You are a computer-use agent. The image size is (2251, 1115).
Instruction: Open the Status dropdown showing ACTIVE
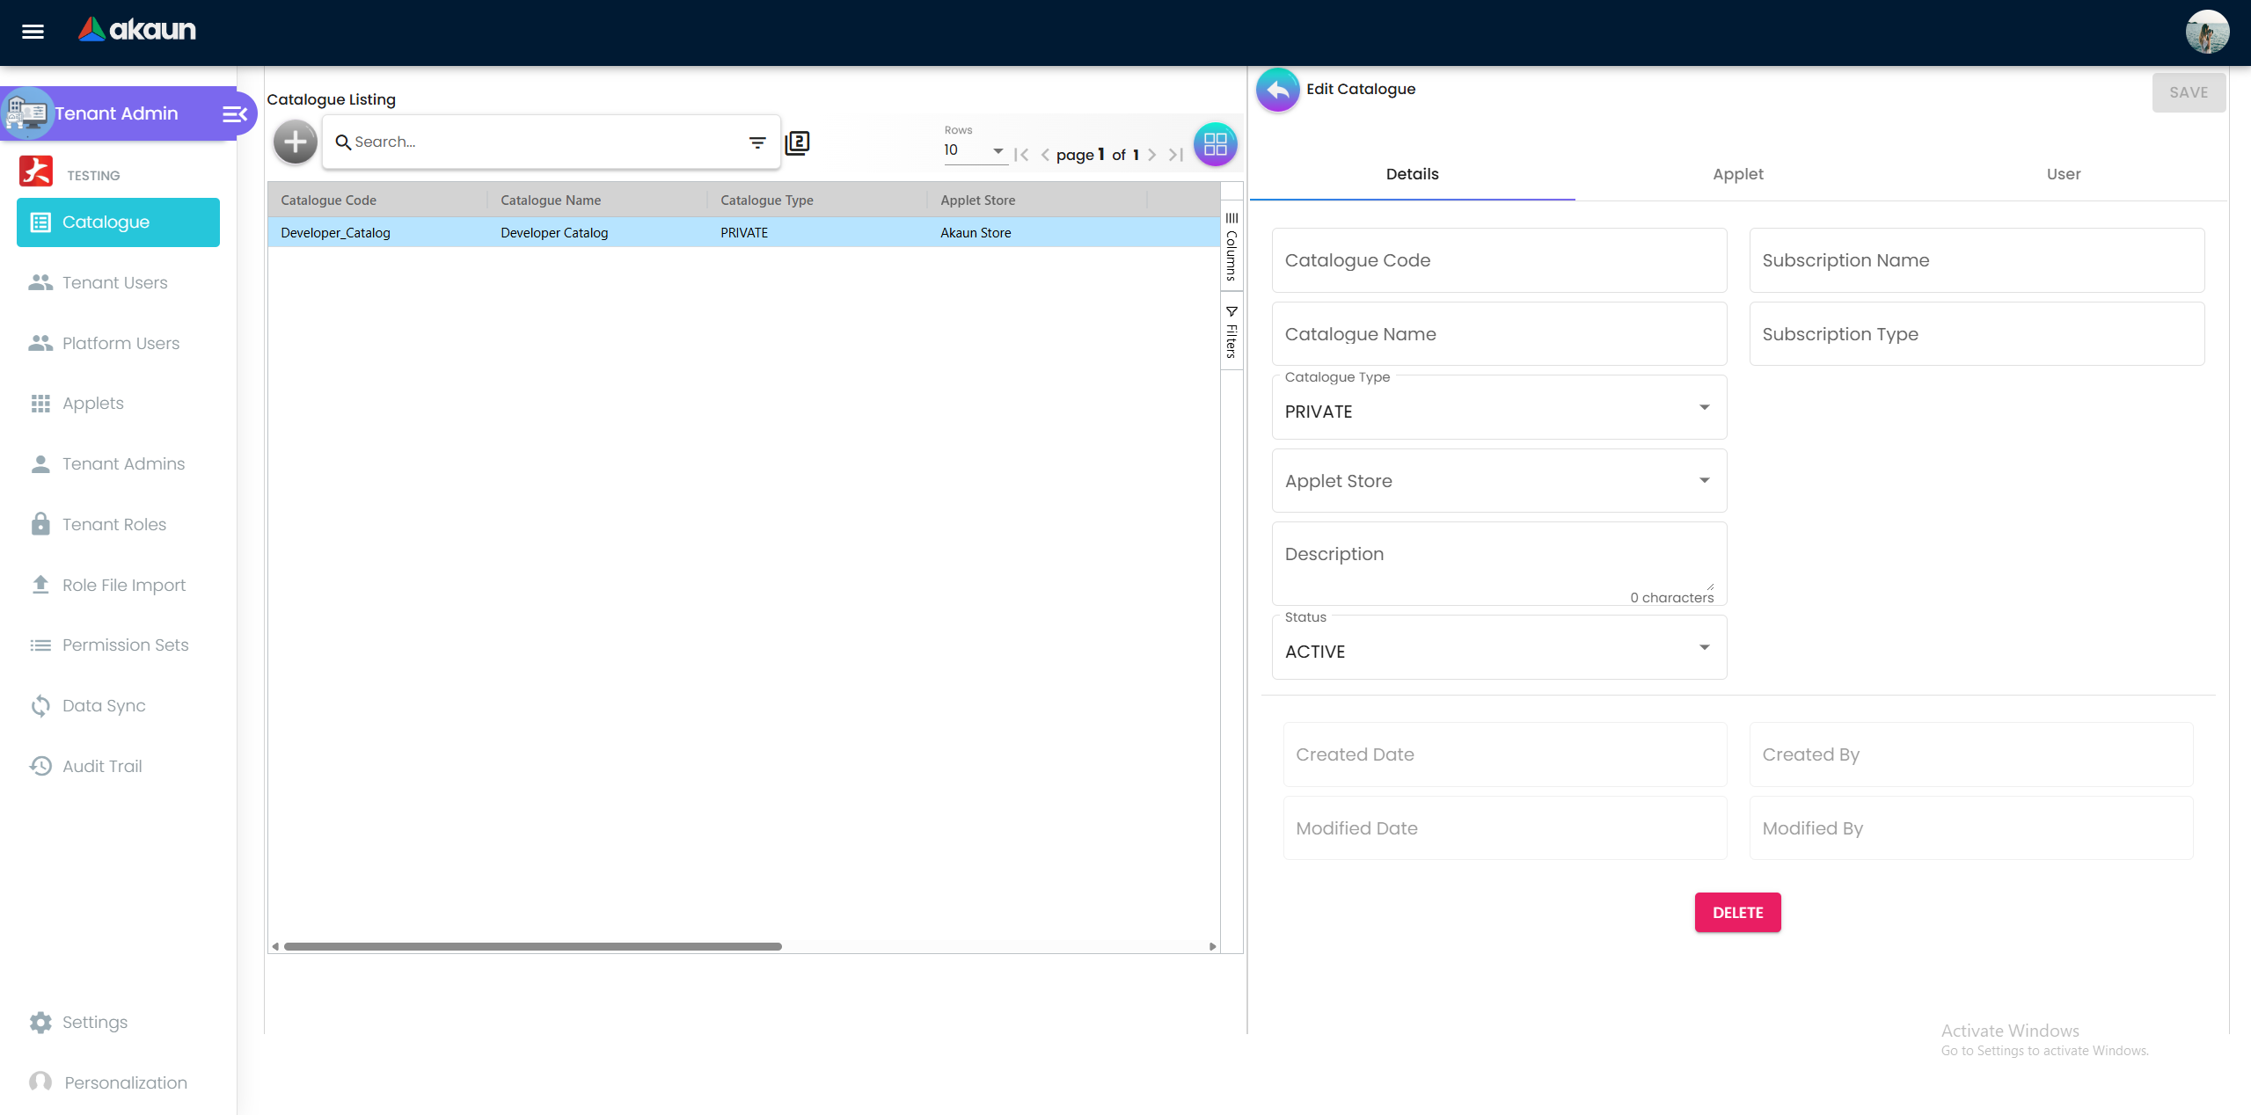(1499, 650)
